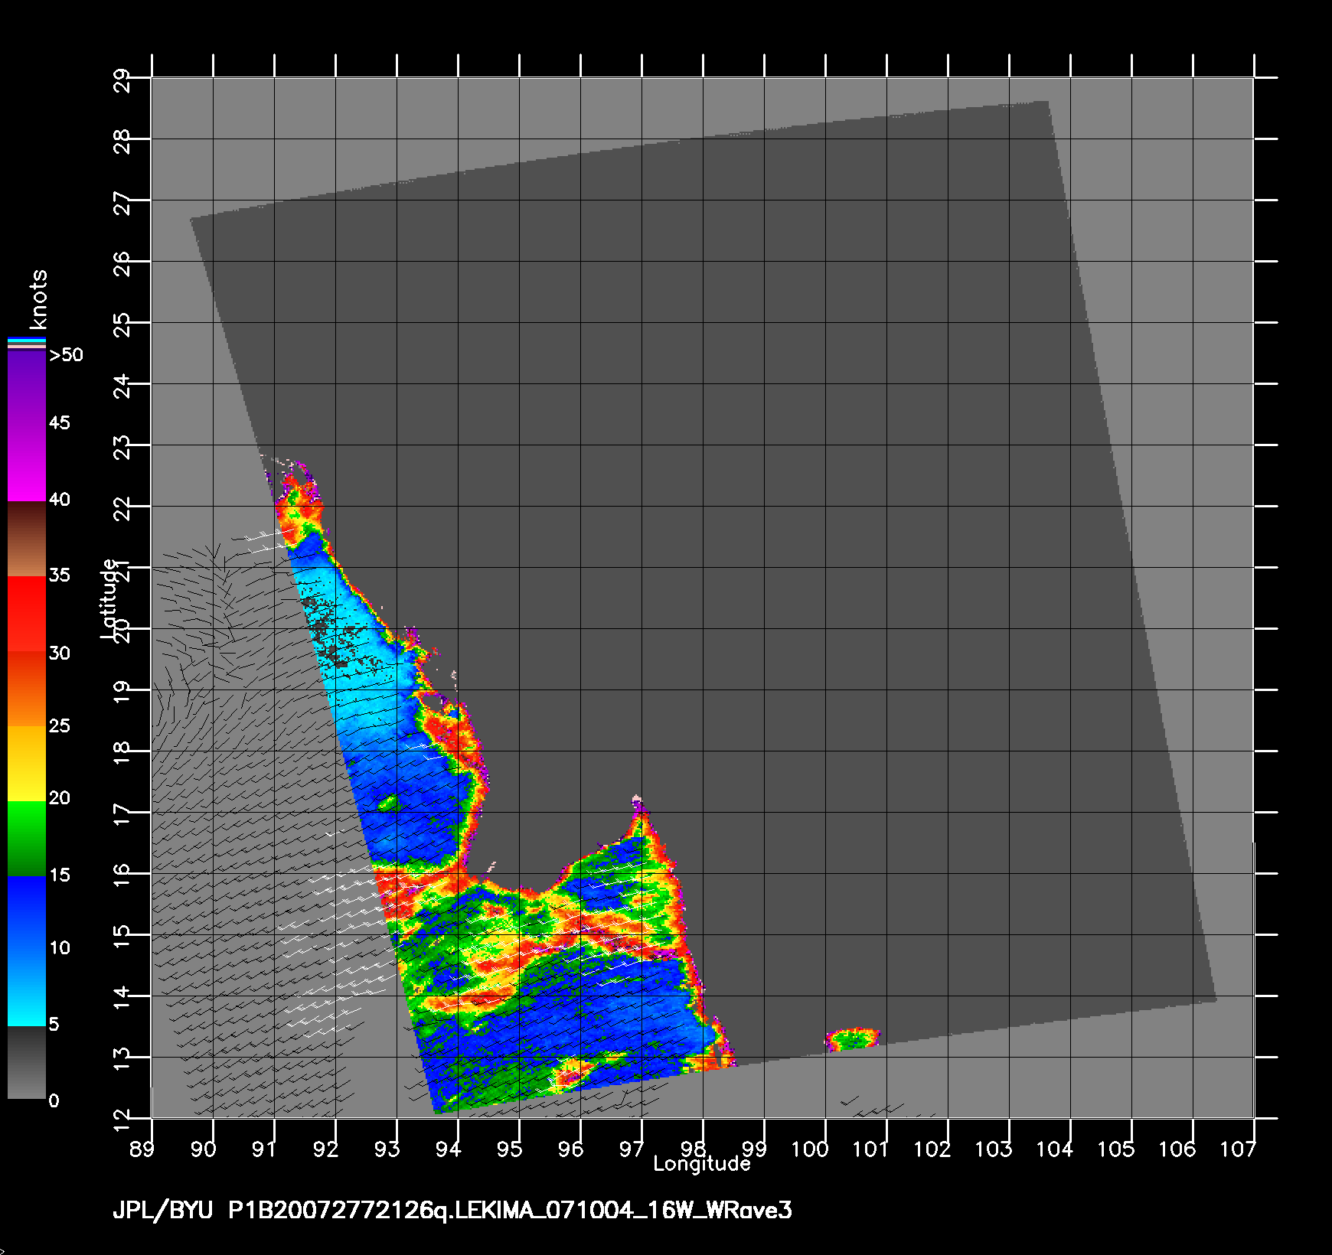
Task: Click longitude tick label '106'
Action: pyautogui.click(x=1177, y=1149)
